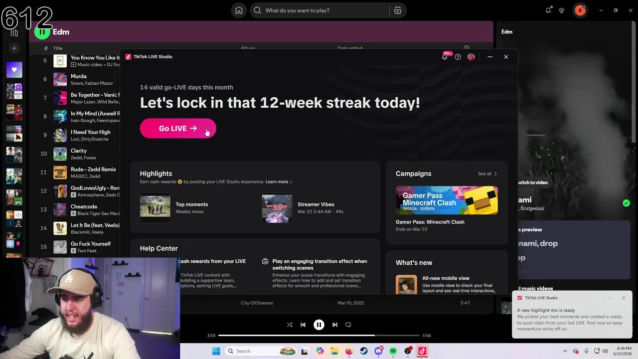Open TikTok LIVE Studio notifications bell
The height and width of the screenshot is (359, 638).
(445, 57)
